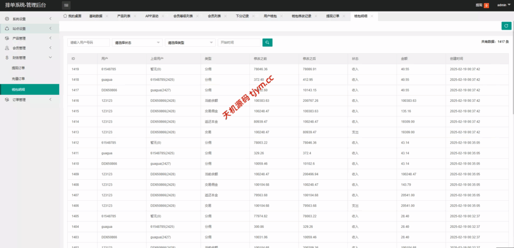514x248 pixels.
Task: Click the 提现 notification badge
Action: point(486,6)
